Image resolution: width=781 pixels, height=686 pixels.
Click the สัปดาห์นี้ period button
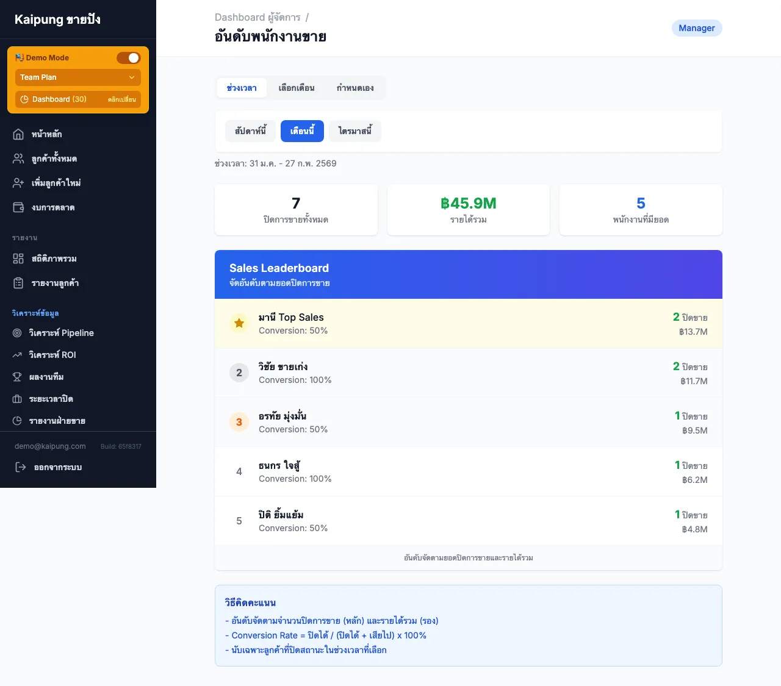pos(250,131)
